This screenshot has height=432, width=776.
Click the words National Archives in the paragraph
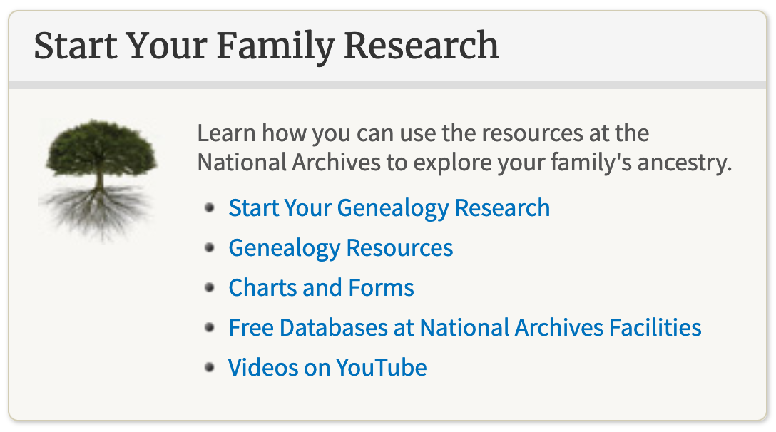click(289, 163)
